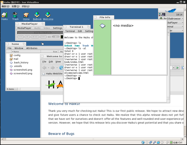The width and height of the screenshot is (187, 145).
Task: Click the MediaPlayer mute speaker icon
Action: pos(49,37)
